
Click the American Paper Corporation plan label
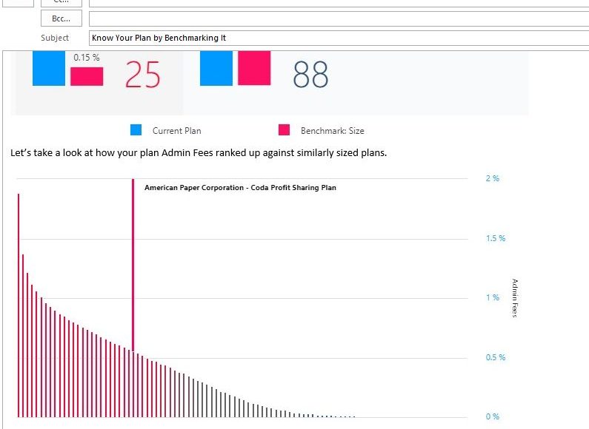click(240, 188)
